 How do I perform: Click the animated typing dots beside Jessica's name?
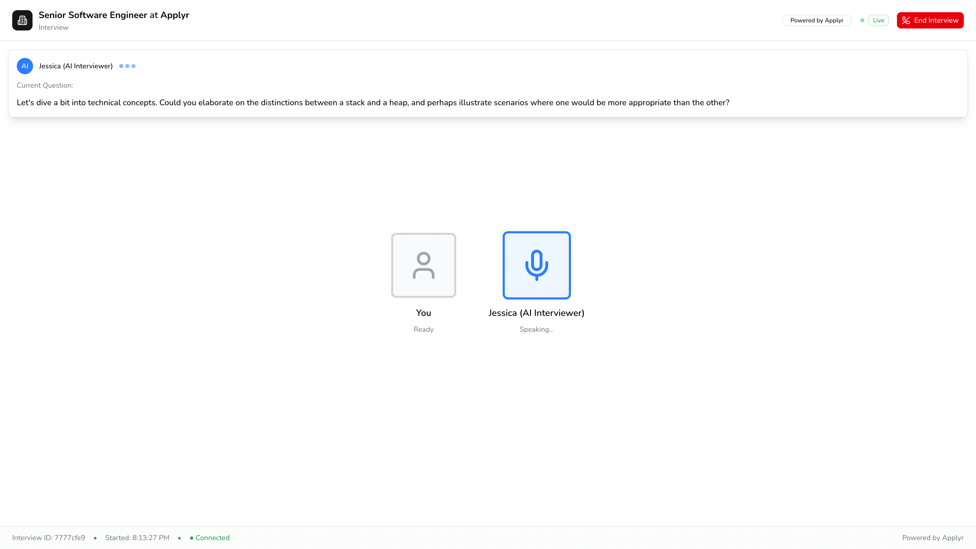(127, 66)
